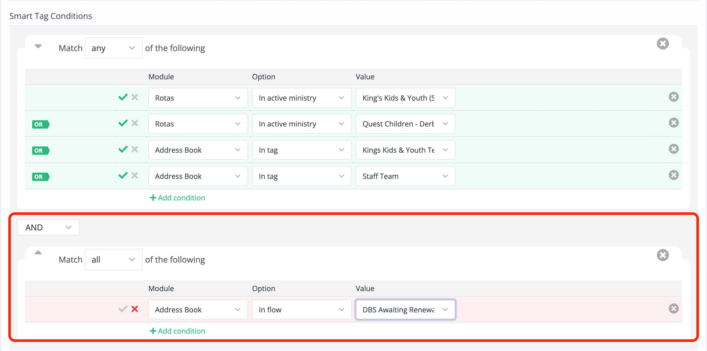Open Address Book module in DBS flow row
The image size is (707, 351).
(198, 310)
